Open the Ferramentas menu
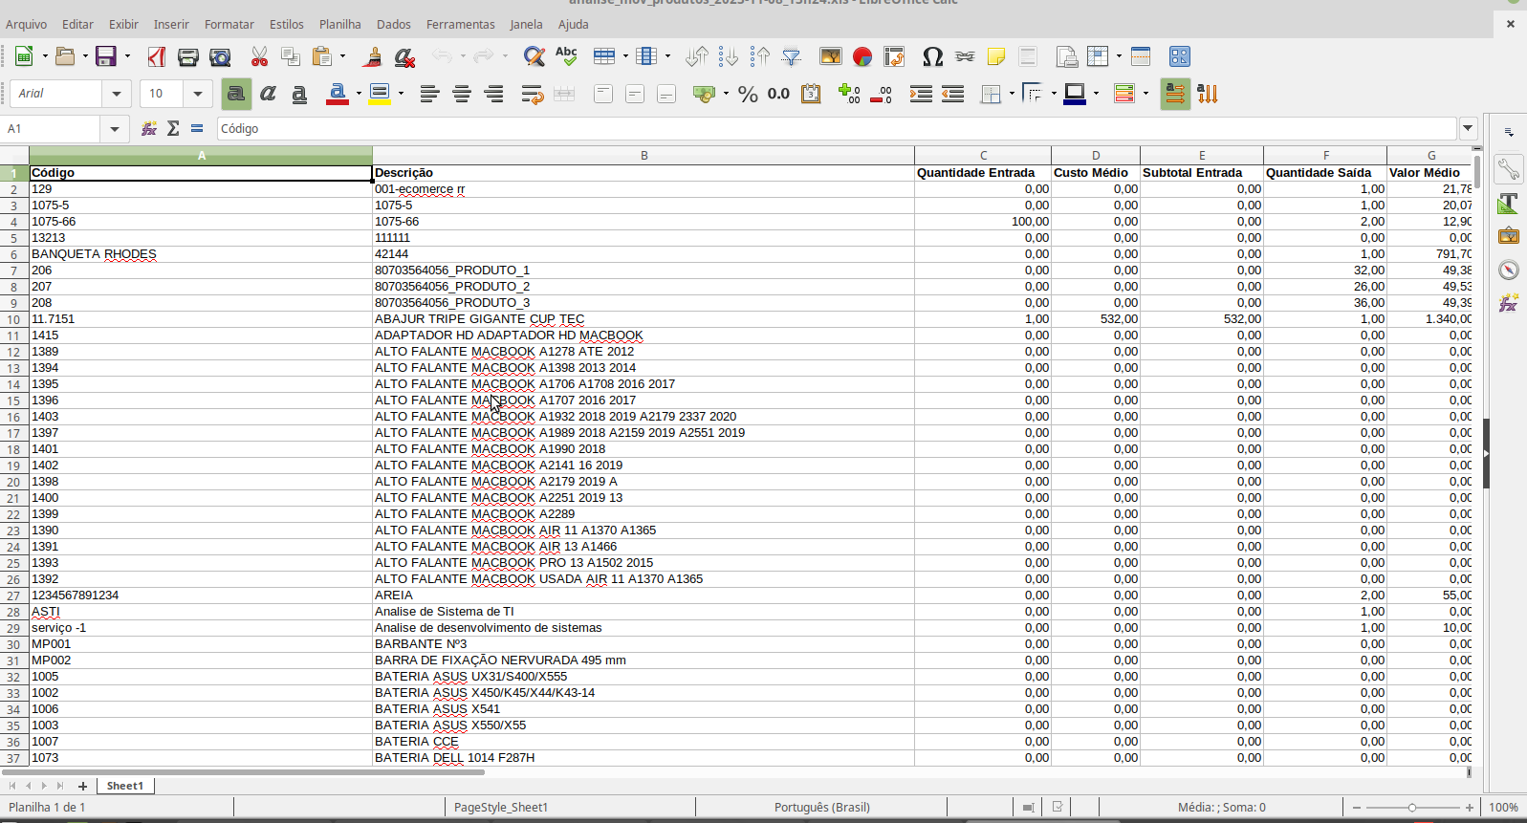Viewport: 1527px width, 823px height. (461, 24)
